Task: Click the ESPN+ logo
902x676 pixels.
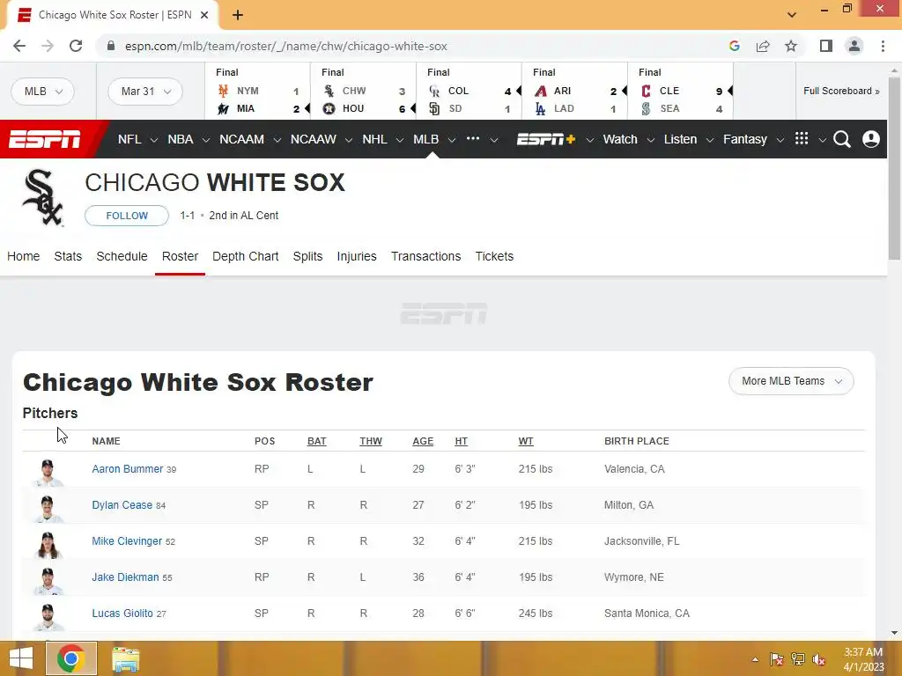Action: 546,139
